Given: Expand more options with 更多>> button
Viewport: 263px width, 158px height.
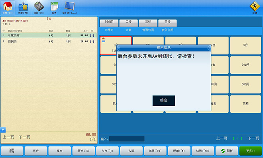Looking at the screenshot, I should [x=250, y=151].
